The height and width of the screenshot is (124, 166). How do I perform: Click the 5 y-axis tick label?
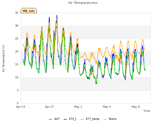tap(18, 90)
